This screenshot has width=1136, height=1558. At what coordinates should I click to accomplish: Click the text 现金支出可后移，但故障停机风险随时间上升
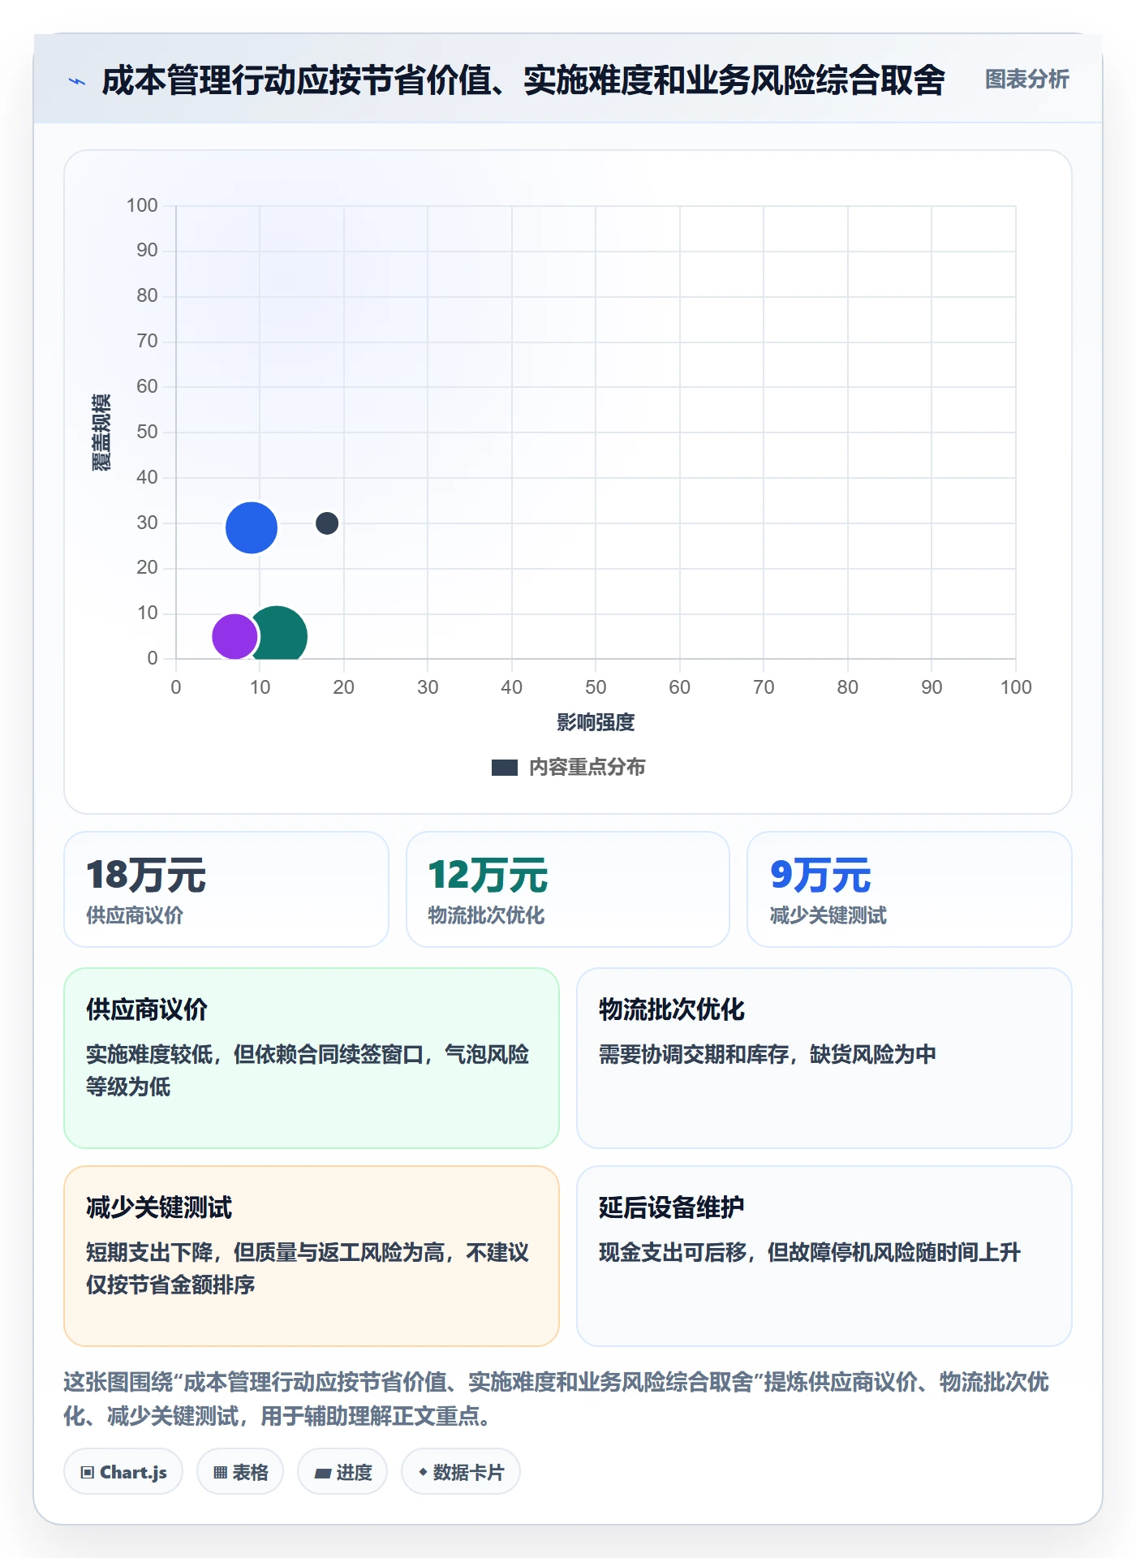coord(810,1252)
